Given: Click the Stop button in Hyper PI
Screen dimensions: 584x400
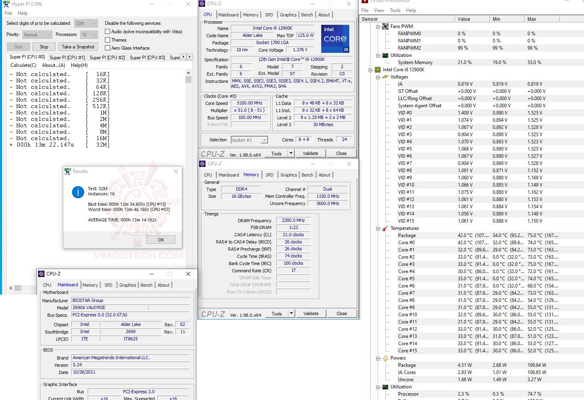Looking at the screenshot, I should (44, 47).
